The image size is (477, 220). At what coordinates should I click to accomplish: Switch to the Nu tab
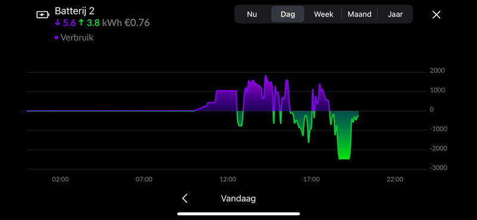(x=252, y=14)
